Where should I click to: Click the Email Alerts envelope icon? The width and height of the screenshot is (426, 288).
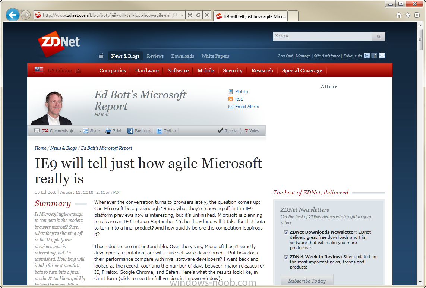pyautogui.click(x=231, y=107)
